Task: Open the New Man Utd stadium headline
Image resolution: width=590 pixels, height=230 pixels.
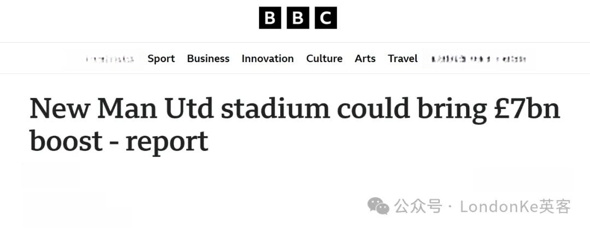Action: coord(295,125)
